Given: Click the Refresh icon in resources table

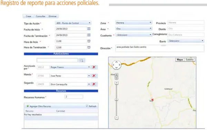Looking at the screenshot, I should (87, 106).
